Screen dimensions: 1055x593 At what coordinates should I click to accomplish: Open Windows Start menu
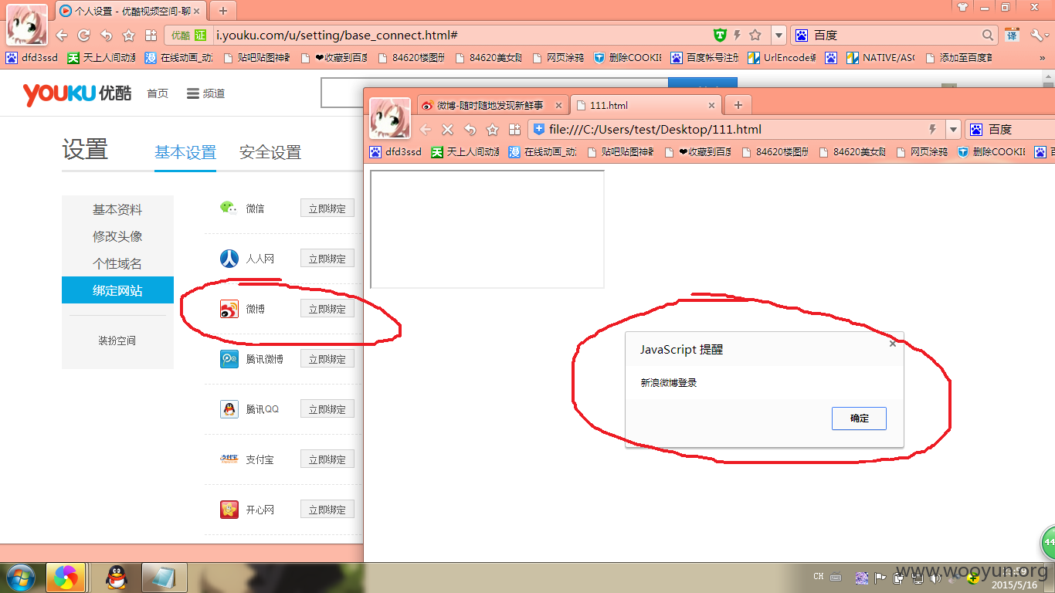click(20, 578)
